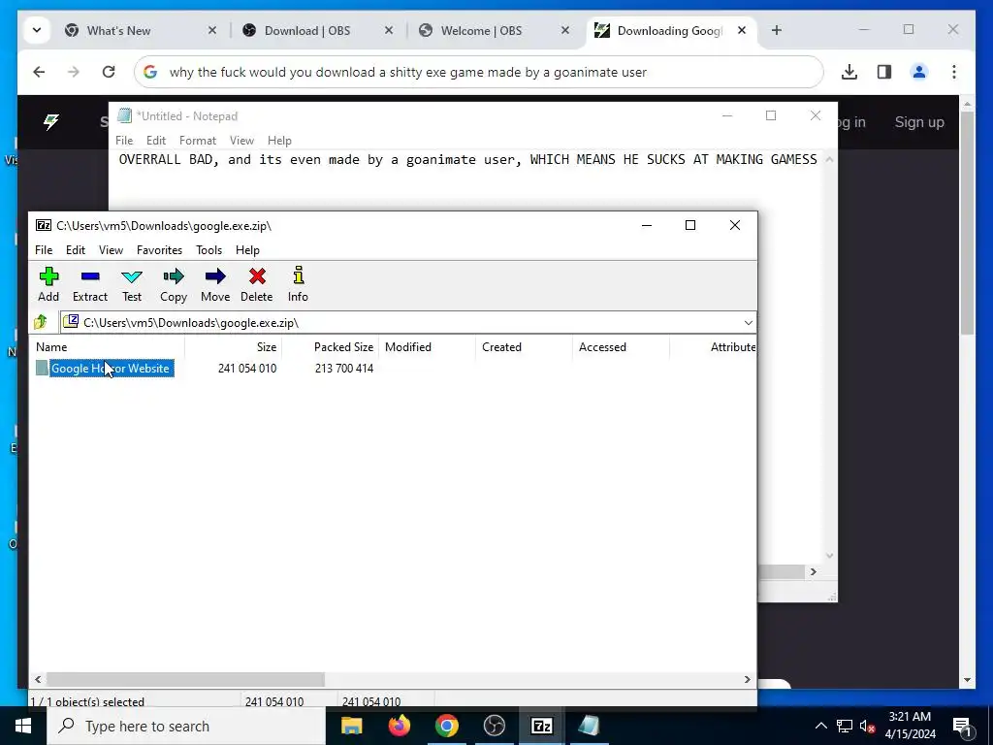This screenshot has height=745, width=993.
Task: Click the Chrome page vertical scrollbar
Action: tap(967, 223)
